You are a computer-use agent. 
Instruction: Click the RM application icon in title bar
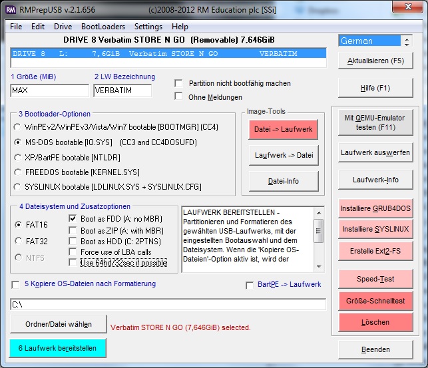coord(11,10)
